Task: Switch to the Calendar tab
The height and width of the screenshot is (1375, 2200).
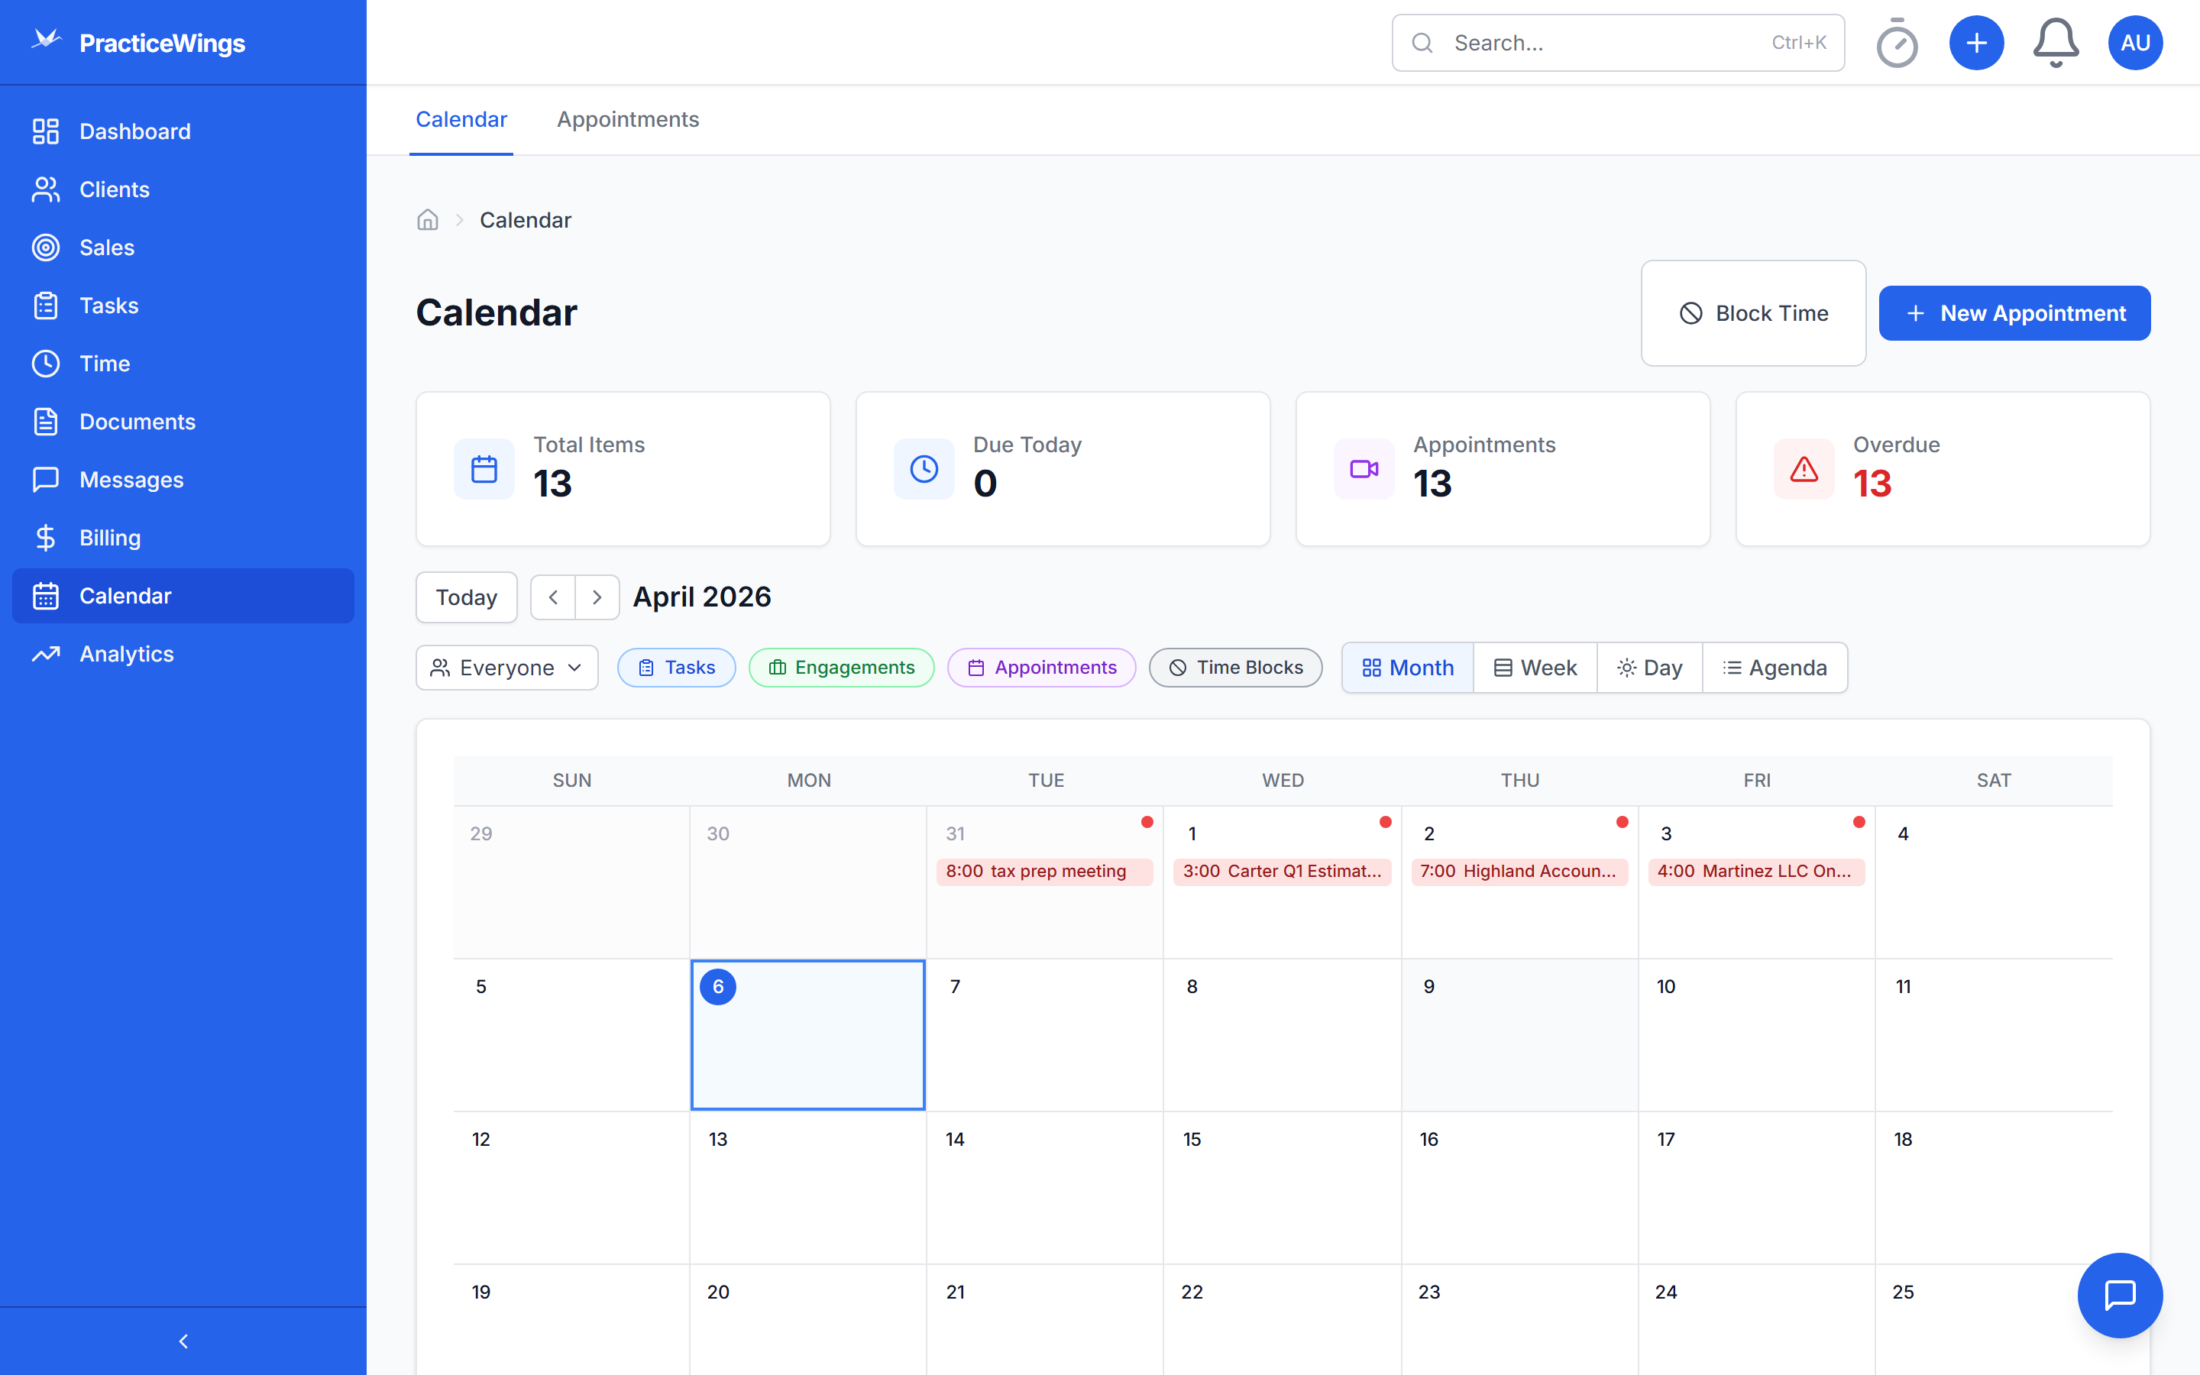Action: pos(461,119)
